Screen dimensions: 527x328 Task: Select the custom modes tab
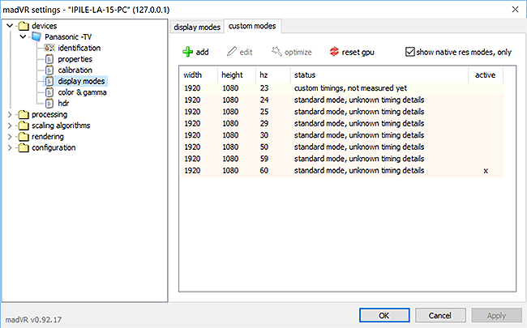pos(252,26)
